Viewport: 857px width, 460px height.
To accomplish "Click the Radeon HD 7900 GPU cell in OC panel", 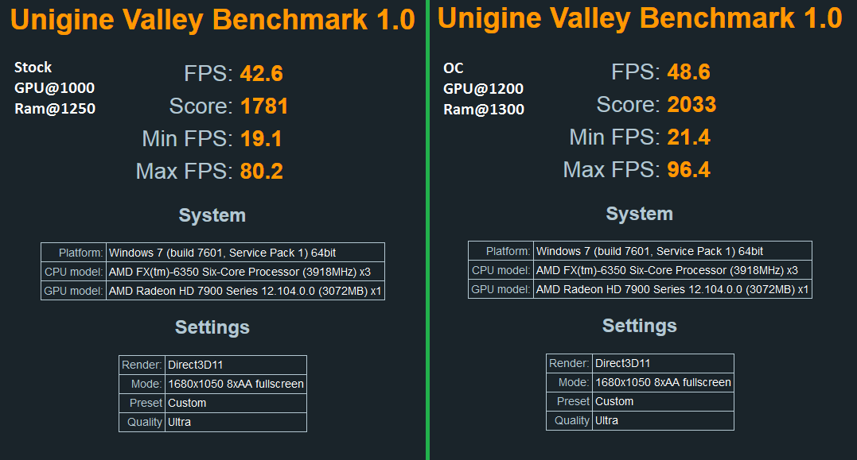I will coord(673,289).
